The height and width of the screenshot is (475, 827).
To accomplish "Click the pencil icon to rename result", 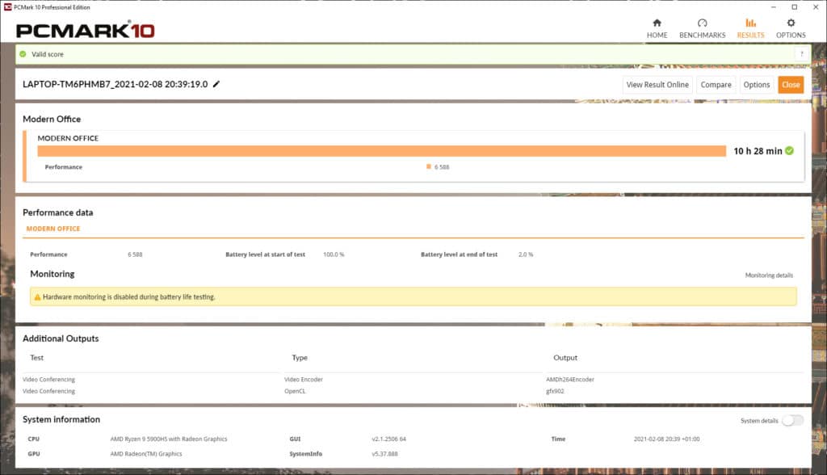I will tap(216, 84).
